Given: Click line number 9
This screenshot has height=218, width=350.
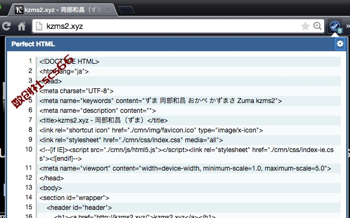Looking at the screenshot, I should point(31,140).
